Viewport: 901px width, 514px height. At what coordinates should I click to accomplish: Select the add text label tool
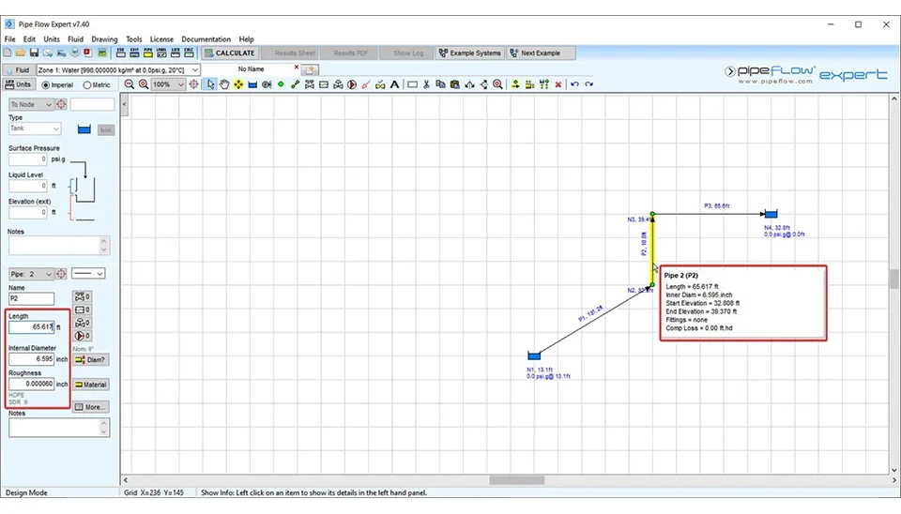coord(394,84)
